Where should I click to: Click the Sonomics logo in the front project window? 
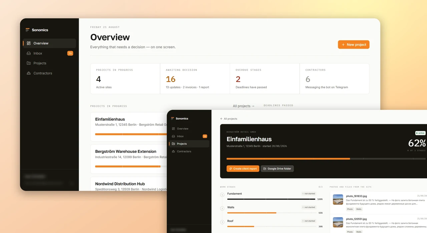coord(179,118)
